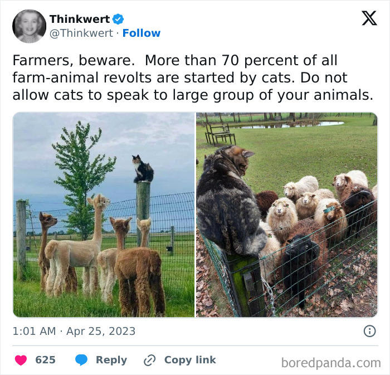The image size is (390, 375).
Task: Like the tweet with the heart icon
Action: click(x=21, y=360)
